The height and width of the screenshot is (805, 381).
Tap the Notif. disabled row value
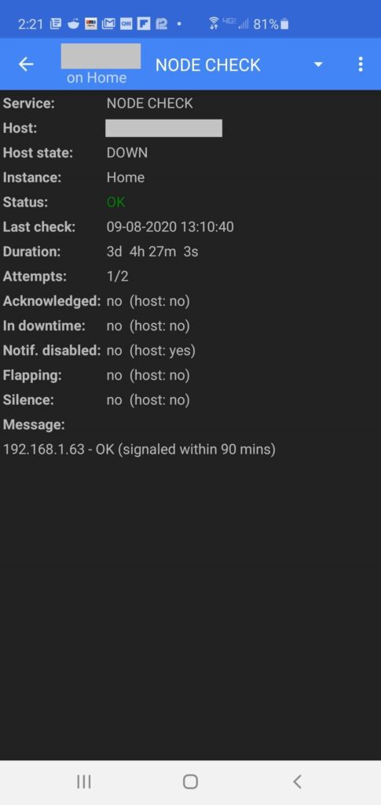click(x=152, y=351)
